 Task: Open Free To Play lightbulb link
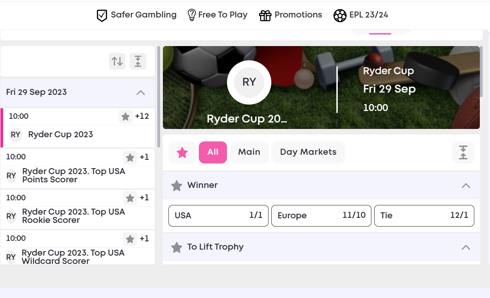click(x=217, y=15)
